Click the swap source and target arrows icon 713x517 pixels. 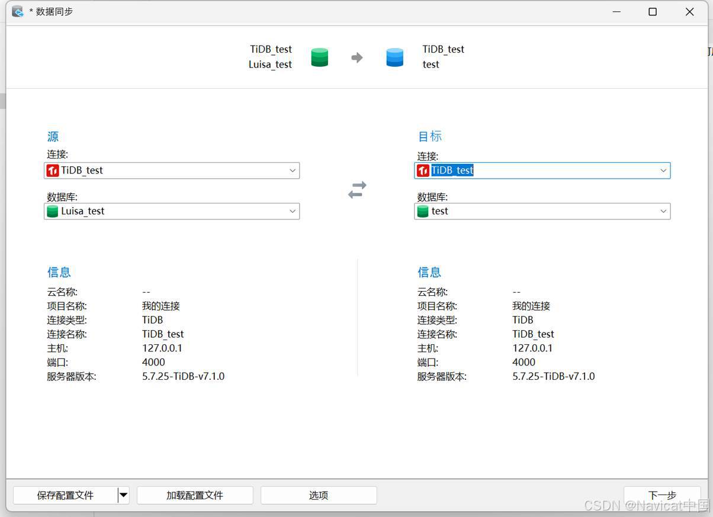point(357,190)
